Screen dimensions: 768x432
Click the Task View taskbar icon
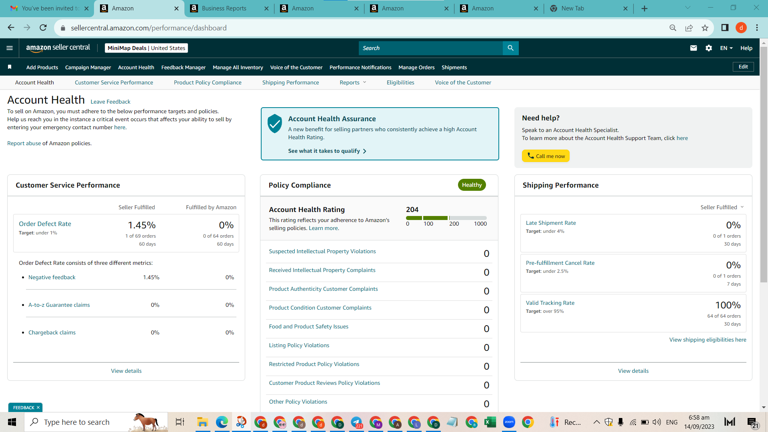pos(180,422)
